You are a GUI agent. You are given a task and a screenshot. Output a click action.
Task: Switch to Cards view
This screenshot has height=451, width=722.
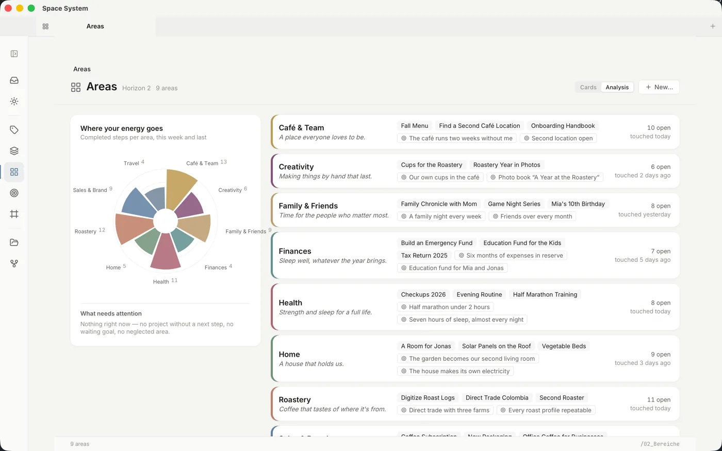(588, 87)
